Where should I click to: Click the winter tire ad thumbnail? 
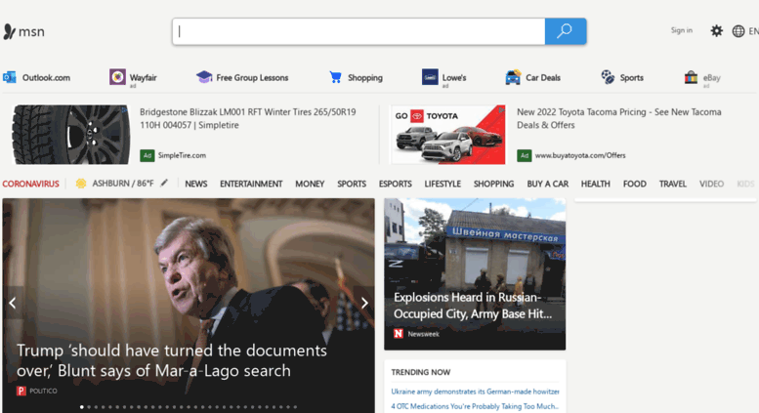(71, 135)
